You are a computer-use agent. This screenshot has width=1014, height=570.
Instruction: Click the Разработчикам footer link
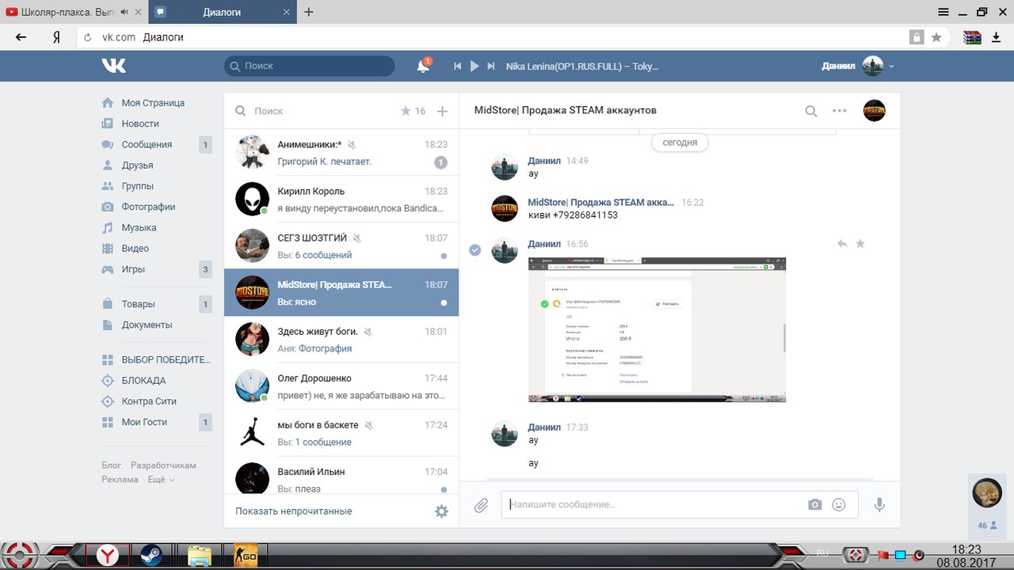163,465
